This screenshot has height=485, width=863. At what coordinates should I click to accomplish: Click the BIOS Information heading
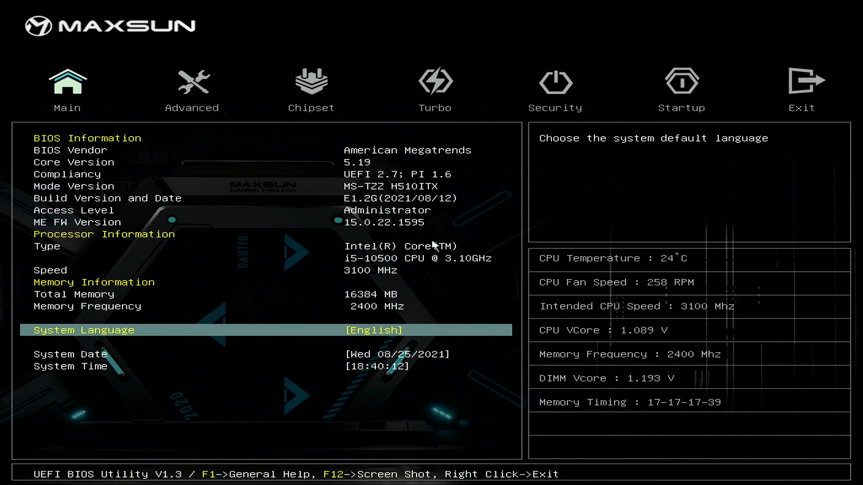87,138
